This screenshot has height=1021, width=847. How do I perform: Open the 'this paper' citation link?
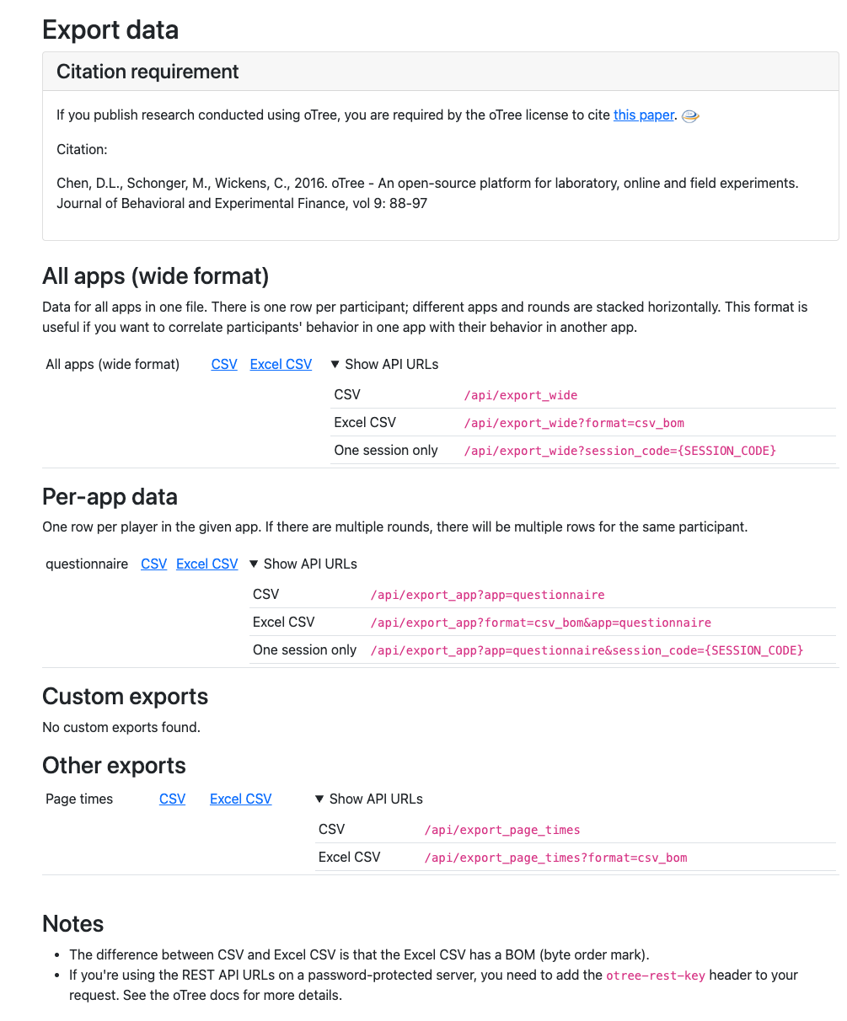(x=644, y=115)
